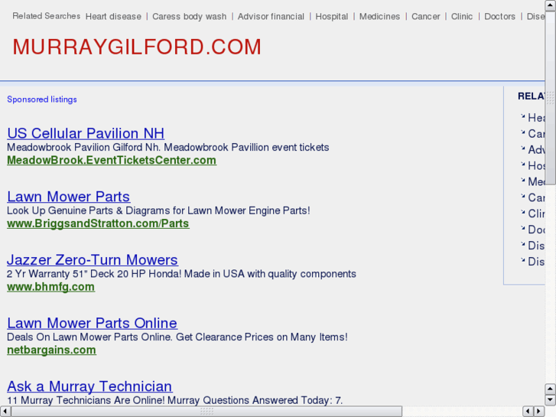This screenshot has height=417, width=556.
Task: Click the vertical scrollbar thumb
Action: [x=551, y=98]
